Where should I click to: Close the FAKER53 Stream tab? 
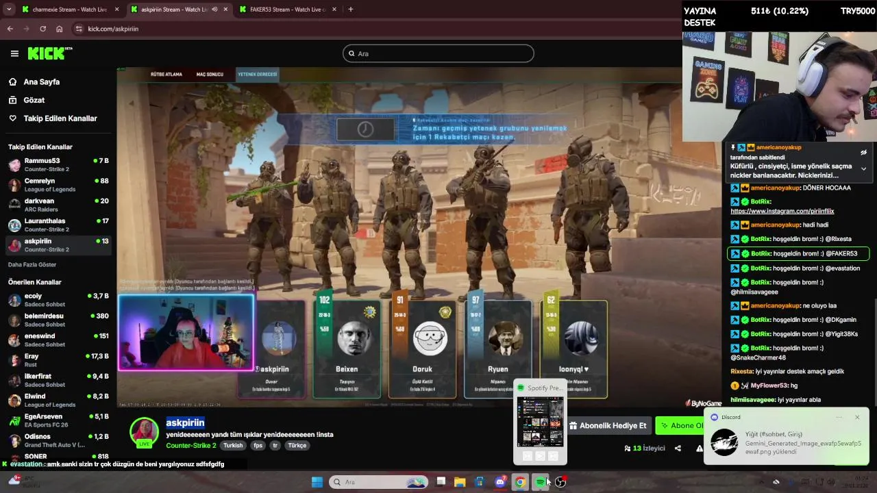point(335,10)
